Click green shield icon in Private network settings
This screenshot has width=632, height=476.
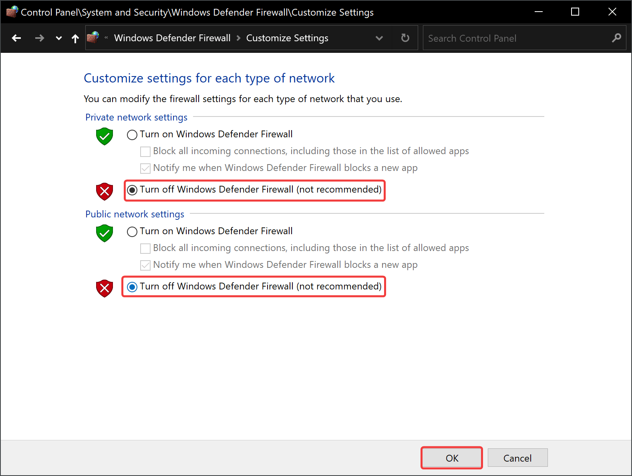[105, 136]
